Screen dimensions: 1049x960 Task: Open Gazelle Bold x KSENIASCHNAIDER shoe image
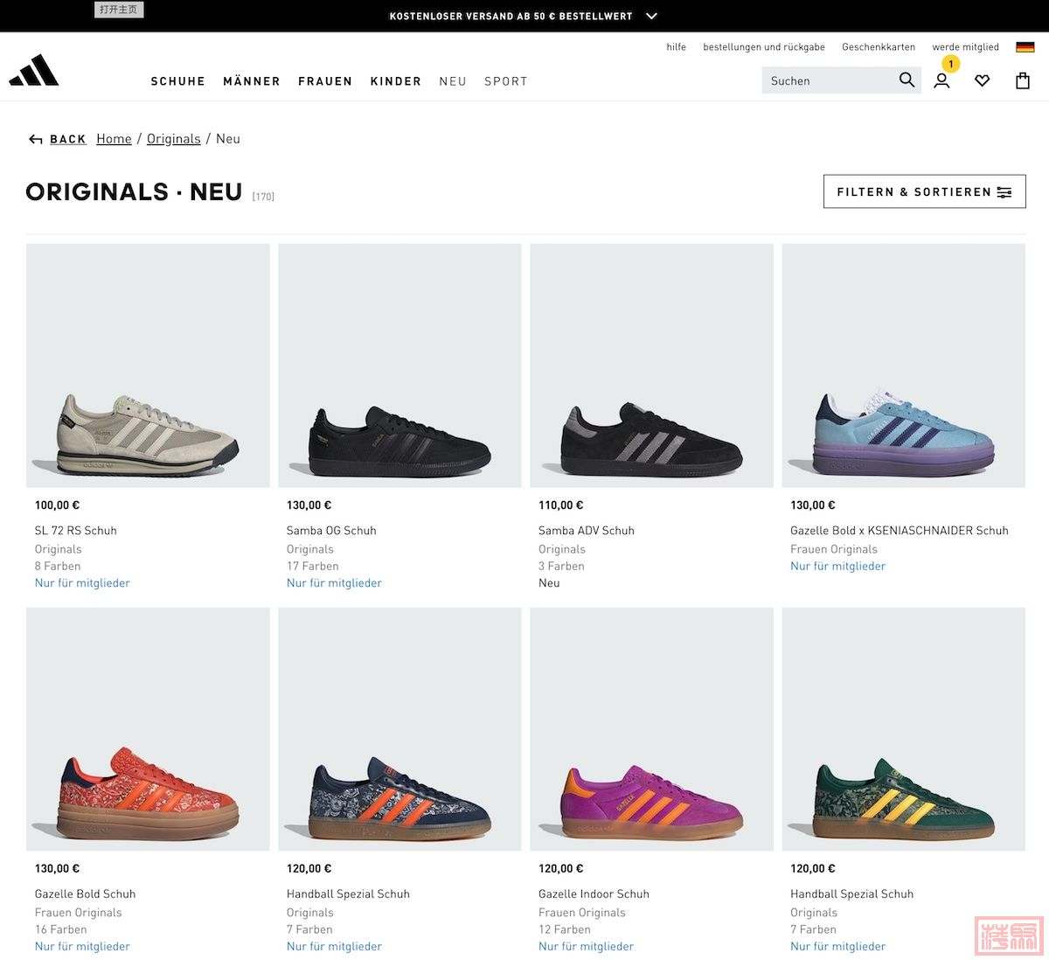pos(904,365)
